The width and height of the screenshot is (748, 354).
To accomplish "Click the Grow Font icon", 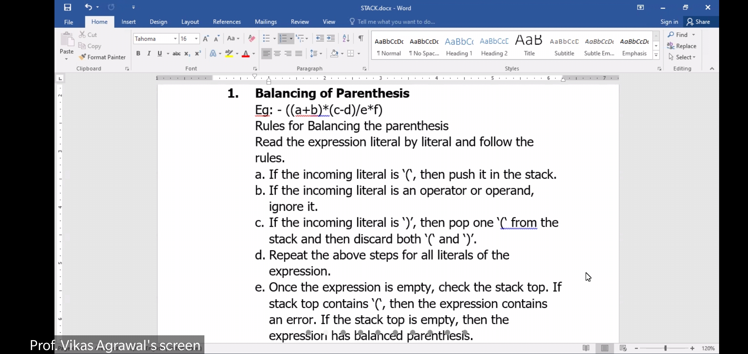I will point(206,39).
